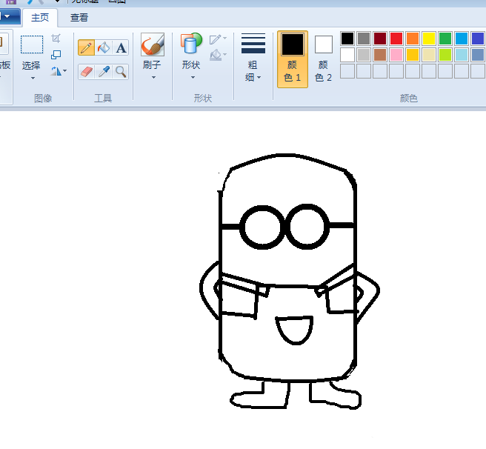The image size is (486, 449).
Task: Select the Pencil tool
Action: coord(86,47)
